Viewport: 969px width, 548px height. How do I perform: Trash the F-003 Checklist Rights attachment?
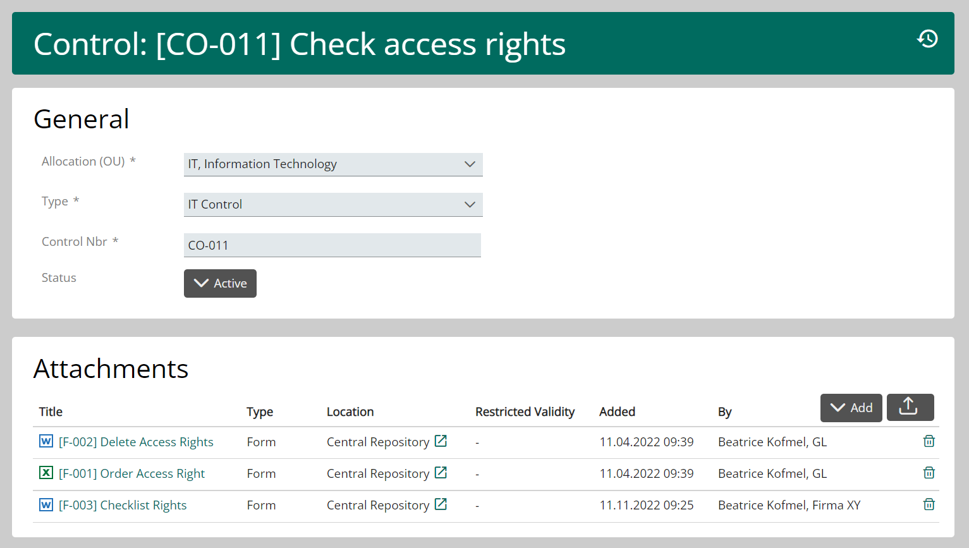pyautogui.click(x=929, y=504)
